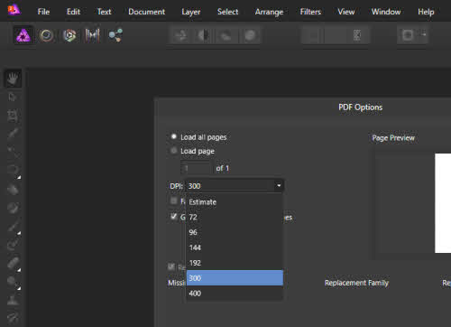Choose highlighted 300 in the DPI list
The width and height of the screenshot is (451, 327).
(x=235, y=277)
